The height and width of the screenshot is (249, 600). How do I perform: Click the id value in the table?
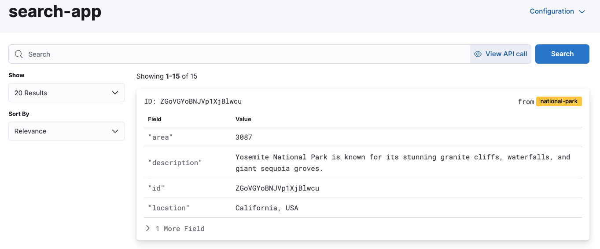[277, 188]
